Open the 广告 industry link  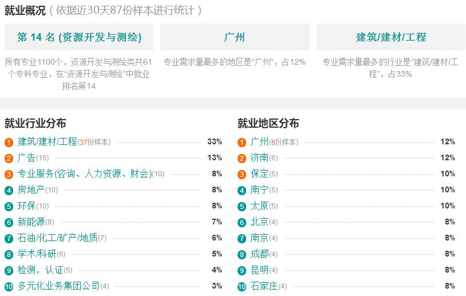pos(26,158)
